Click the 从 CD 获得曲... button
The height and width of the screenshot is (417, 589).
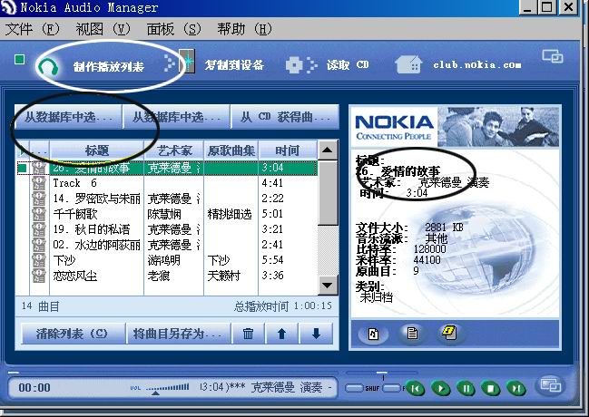(x=285, y=117)
